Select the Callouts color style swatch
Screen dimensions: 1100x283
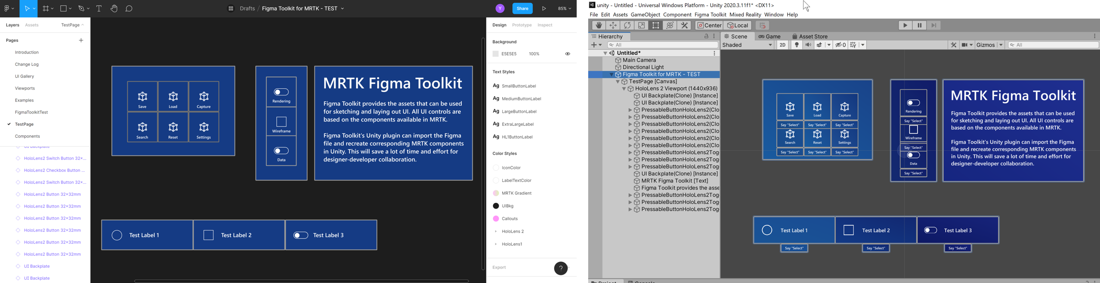click(496, 219)
